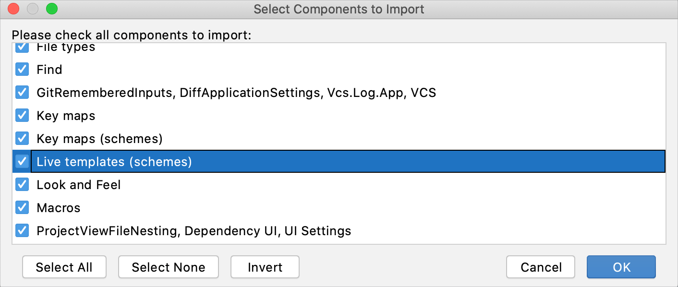This screenshot has height=287, width=678.
Task: Uncheck the Macros checkbox
Action: [x=22, y=207]
